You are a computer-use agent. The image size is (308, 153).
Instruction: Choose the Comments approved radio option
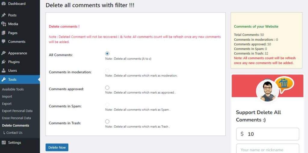107,88
